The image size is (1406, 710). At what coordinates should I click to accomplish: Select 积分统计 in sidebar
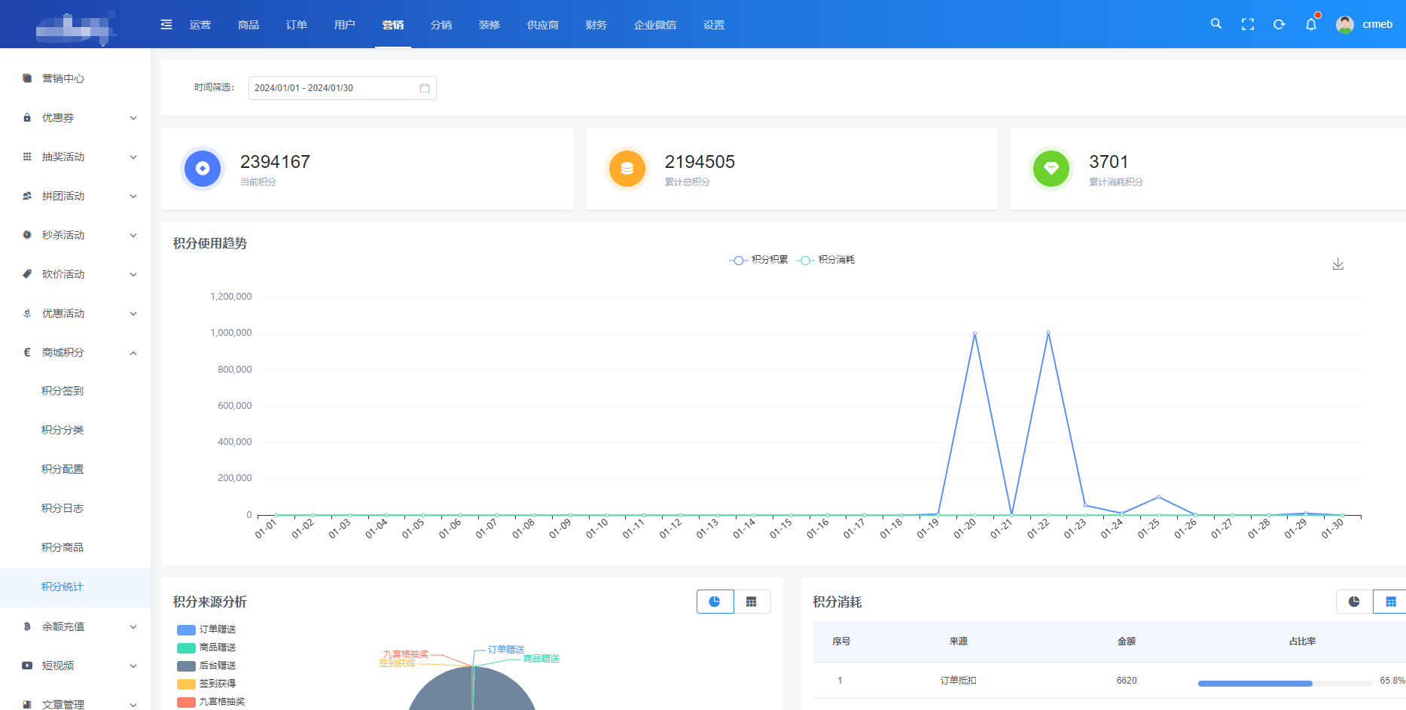click(x=75, y=587)
